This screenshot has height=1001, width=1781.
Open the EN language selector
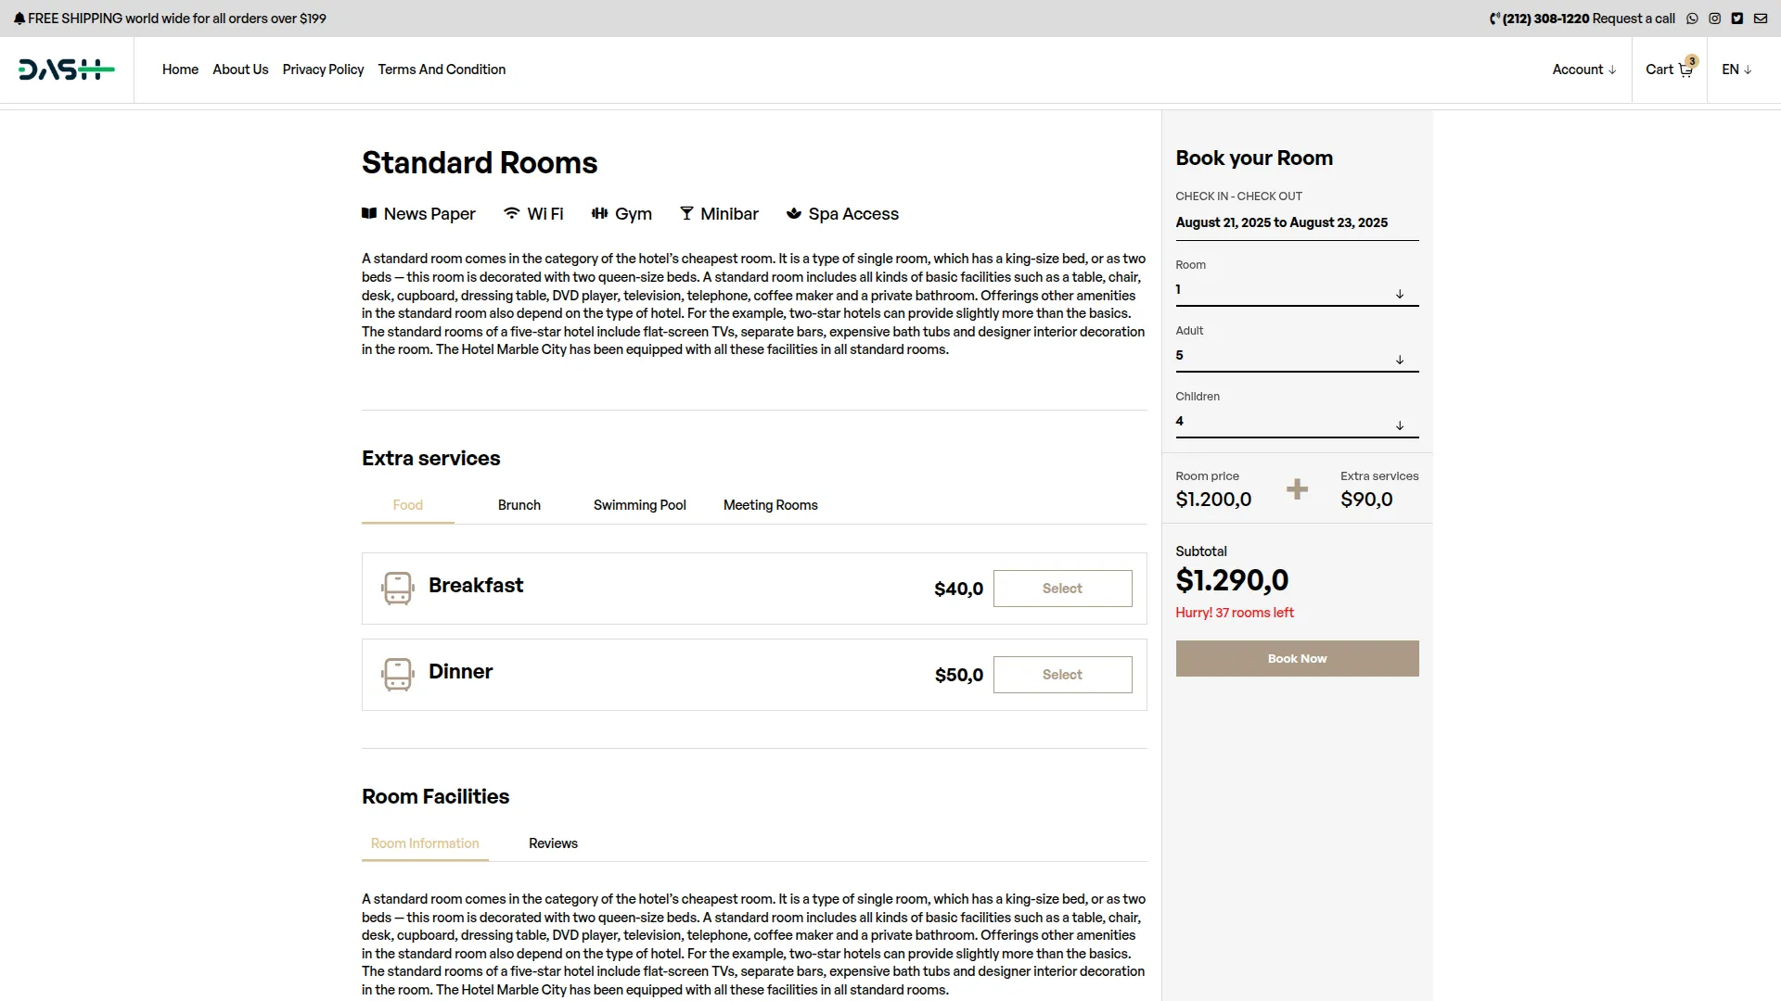(x=1736, y=70)
